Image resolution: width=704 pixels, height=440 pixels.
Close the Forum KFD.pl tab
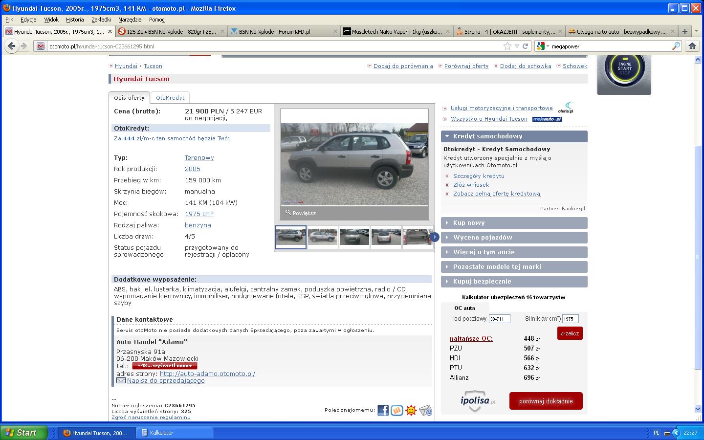click(335, 31)
